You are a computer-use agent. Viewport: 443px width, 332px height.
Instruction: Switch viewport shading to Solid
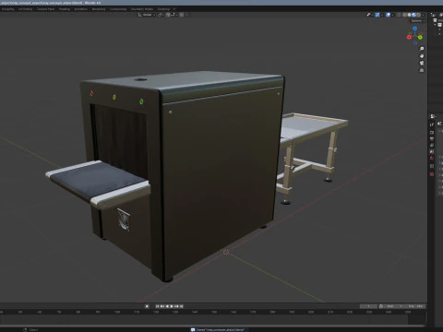[x=409, y=15]
